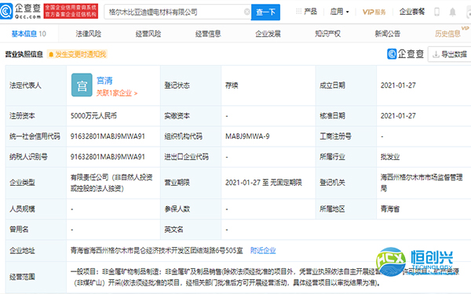Screen dimensions: 471x294
Task: Click the bell icon for 发生变更时通知我
Action: tap(51, 54)
